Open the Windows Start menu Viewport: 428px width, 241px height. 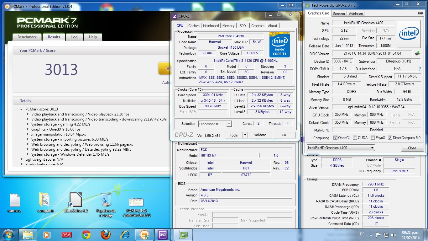click(x=8, y=234)
